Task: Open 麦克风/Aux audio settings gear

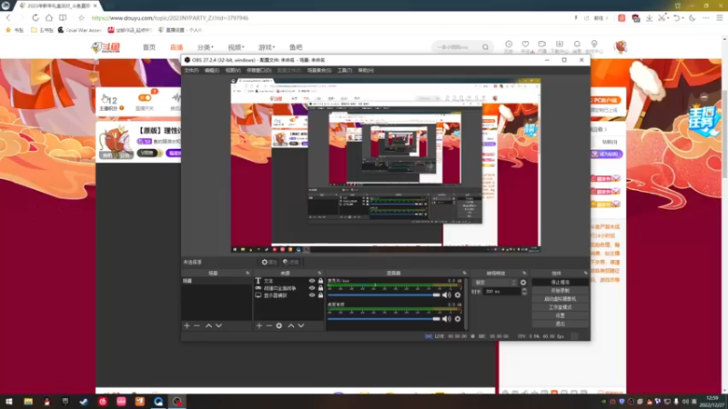Action: point(458,294)
